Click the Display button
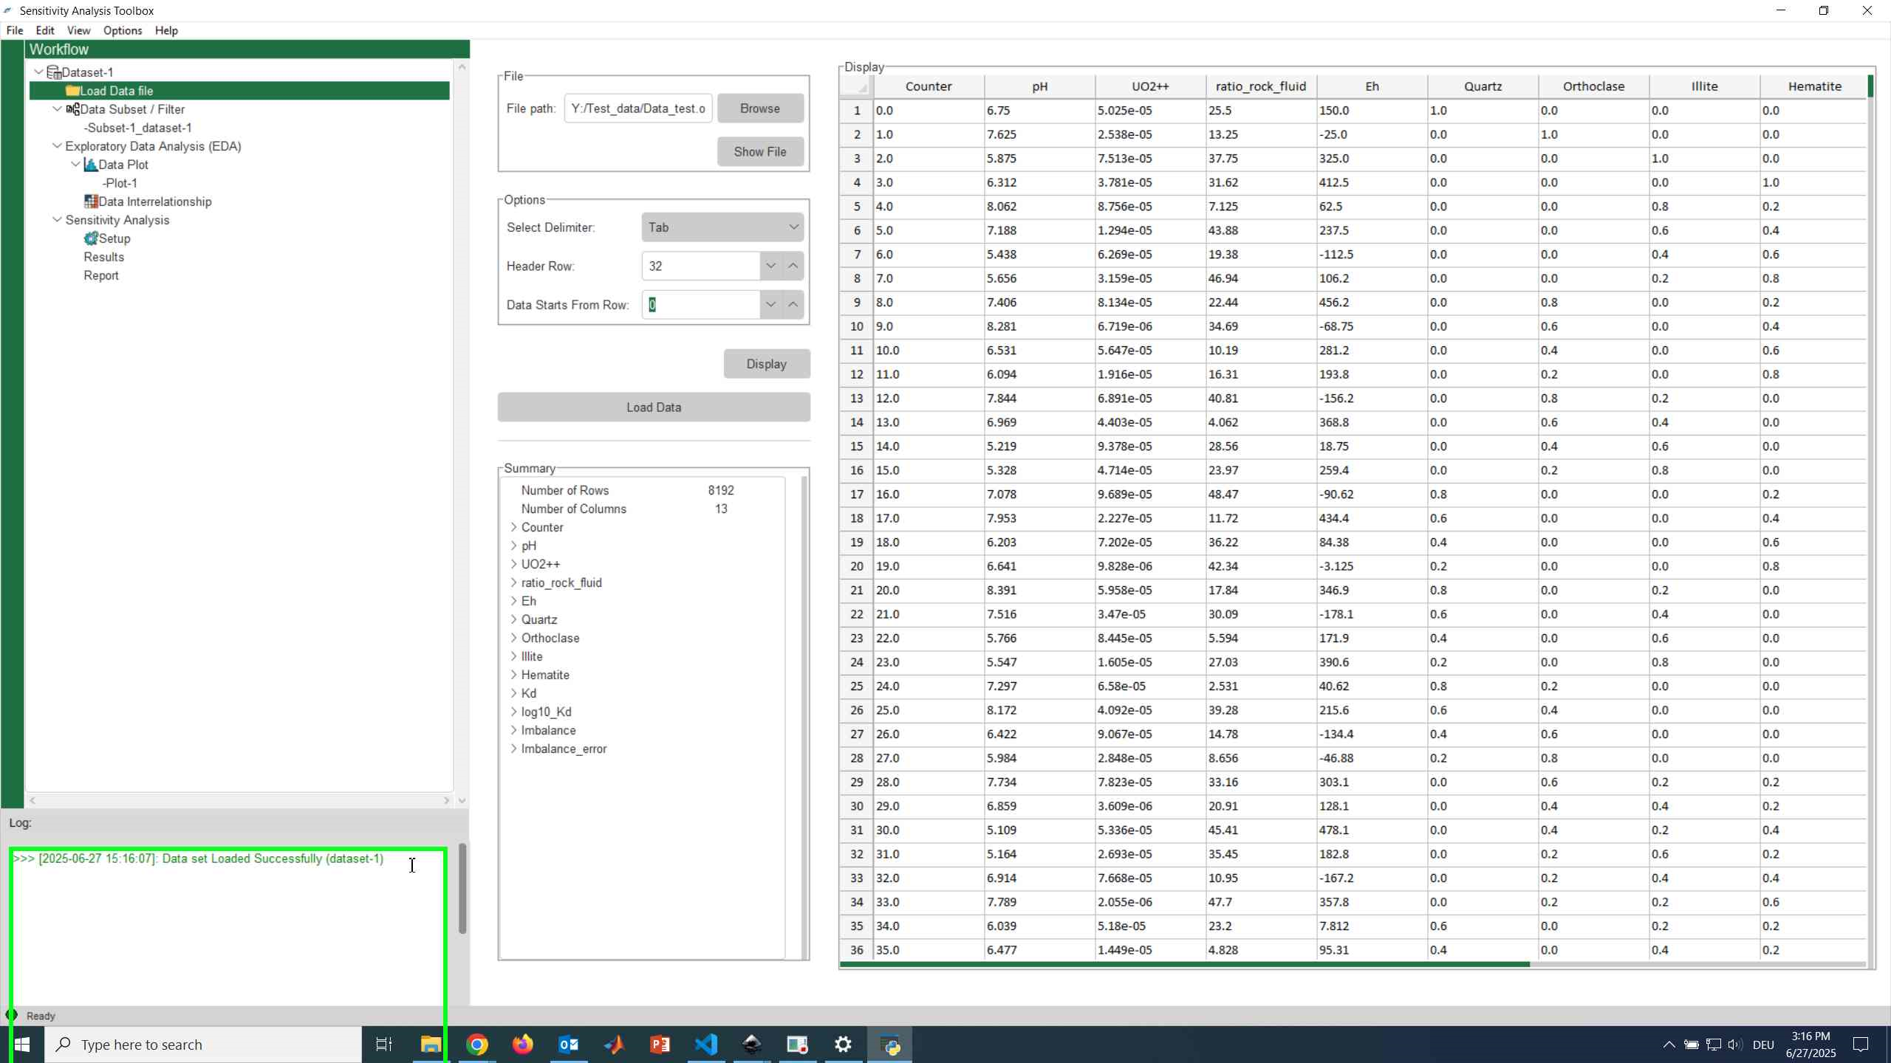Image resolution: width=1891 pixels, height=1063 pixels. point(766,364)
